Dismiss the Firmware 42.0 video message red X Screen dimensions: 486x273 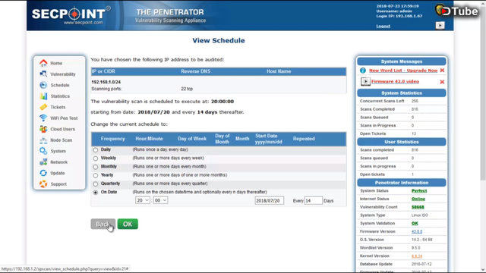pyautogui.click(x=442, y=82)
